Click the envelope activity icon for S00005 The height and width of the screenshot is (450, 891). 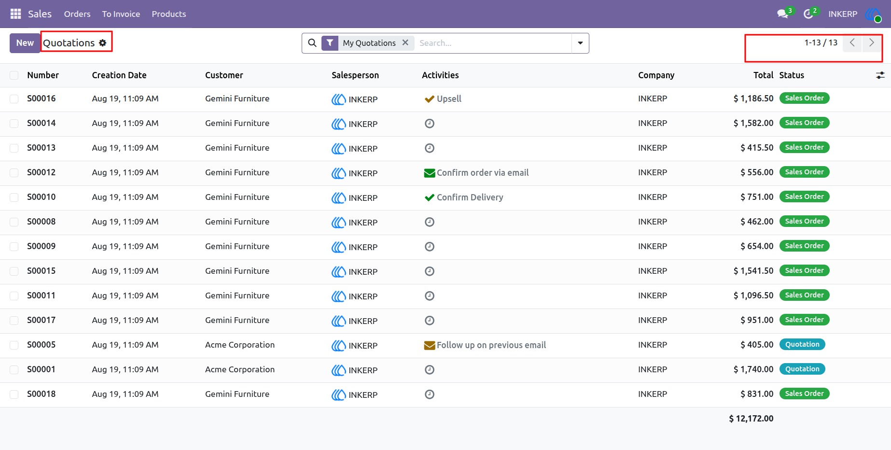click(x=430, y=345)
